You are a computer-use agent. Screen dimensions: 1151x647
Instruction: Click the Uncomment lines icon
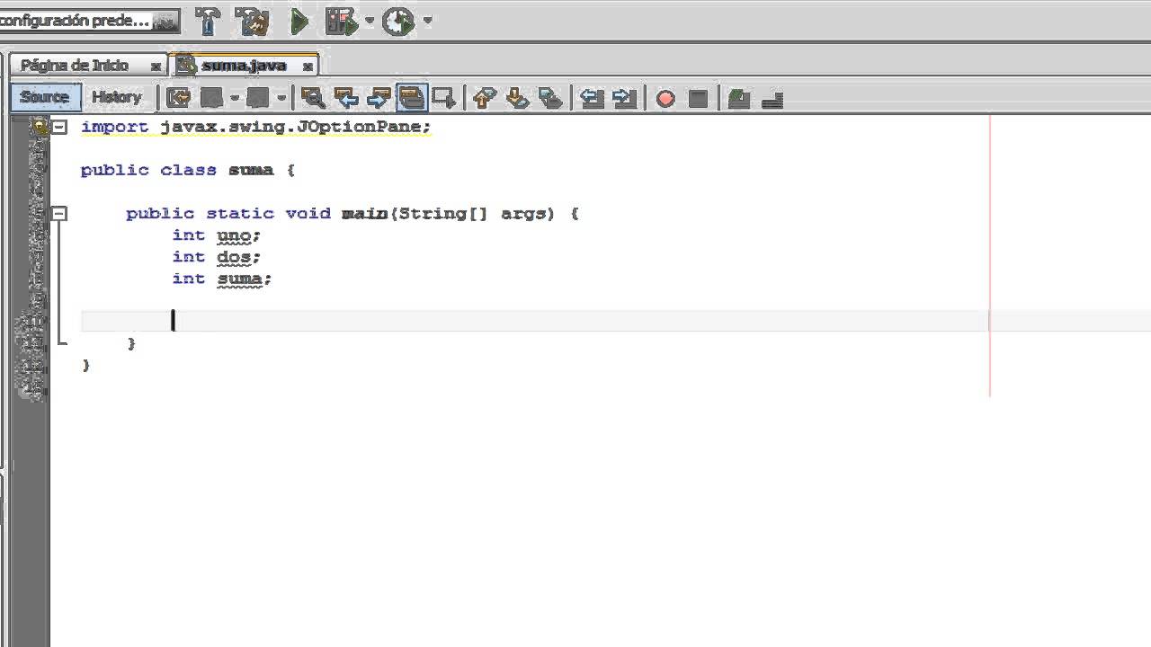(772, 100)
